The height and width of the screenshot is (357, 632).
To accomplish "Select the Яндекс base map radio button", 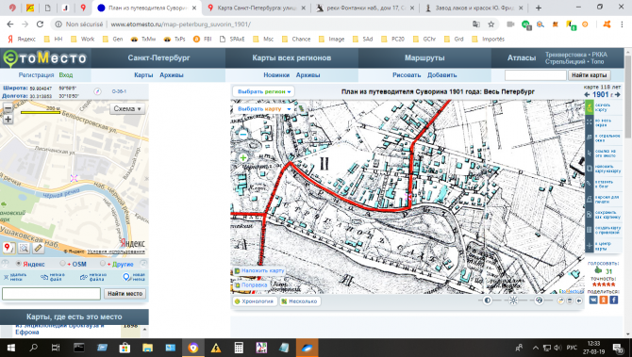I will [x=18, y=264].
